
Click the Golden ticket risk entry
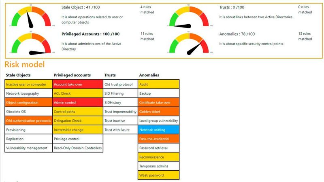pos(158,112)
